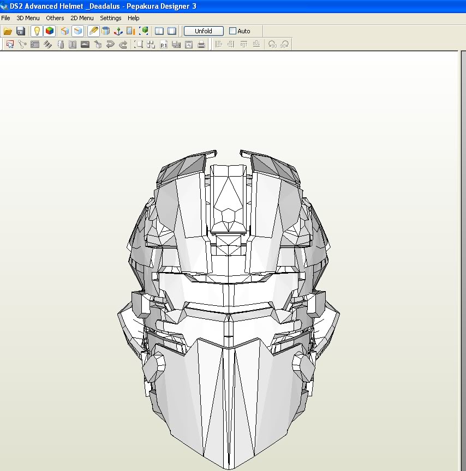Click the print preview page icon
This screenshot has height=471, width=466.
pos(189,45)
